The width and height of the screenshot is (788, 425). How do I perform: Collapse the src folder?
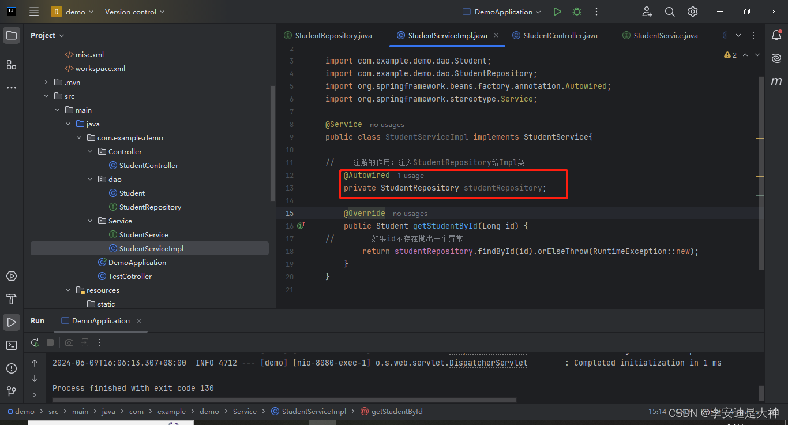tap(46, 96)
